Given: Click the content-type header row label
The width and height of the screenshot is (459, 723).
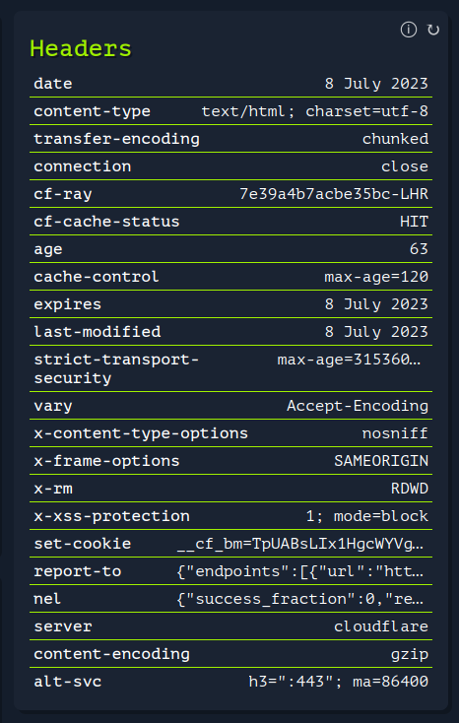Looking at the screenshot, I should click(x=93, y=111).
